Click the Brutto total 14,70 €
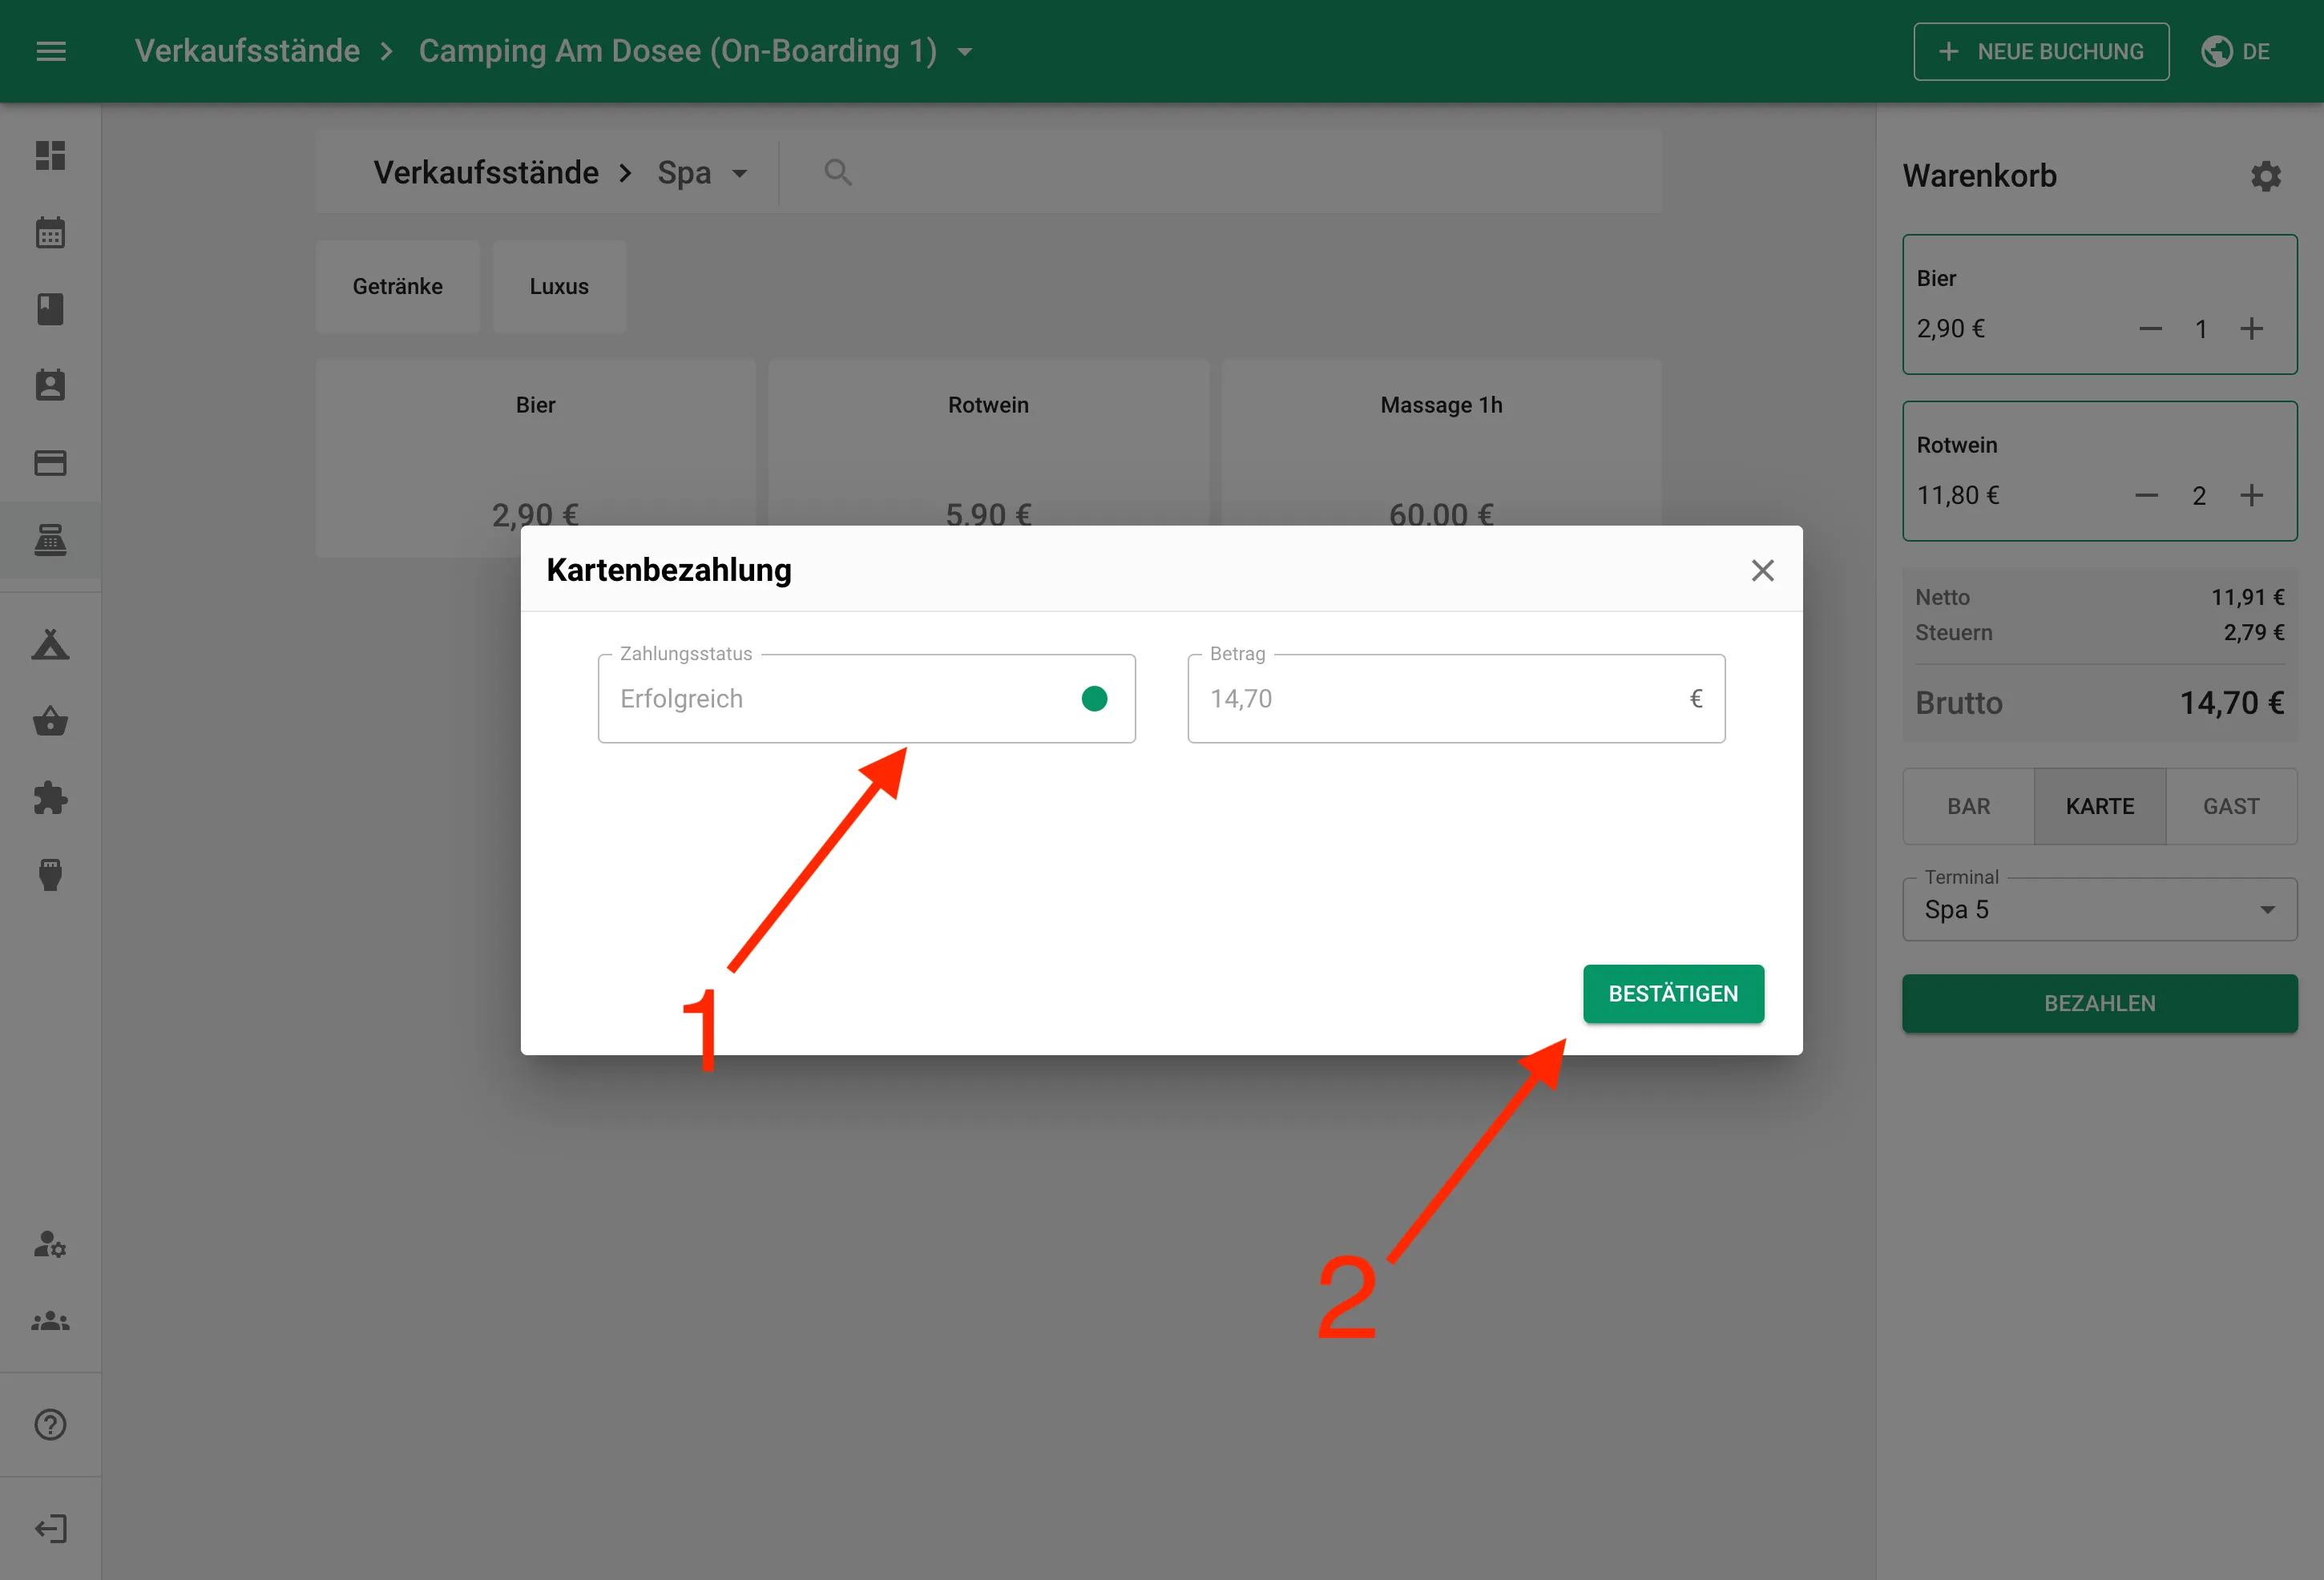Image resolution: width=2324 pixels, height=1580 pixels. click(x=2232, y=703)
